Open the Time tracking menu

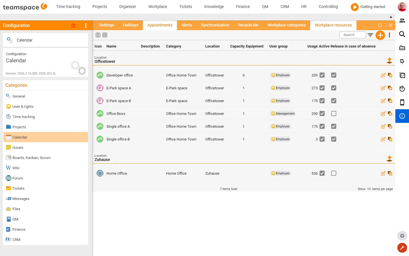coord(68,7)
